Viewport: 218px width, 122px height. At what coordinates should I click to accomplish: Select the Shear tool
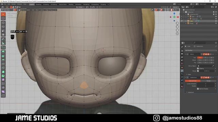[3, 91]
